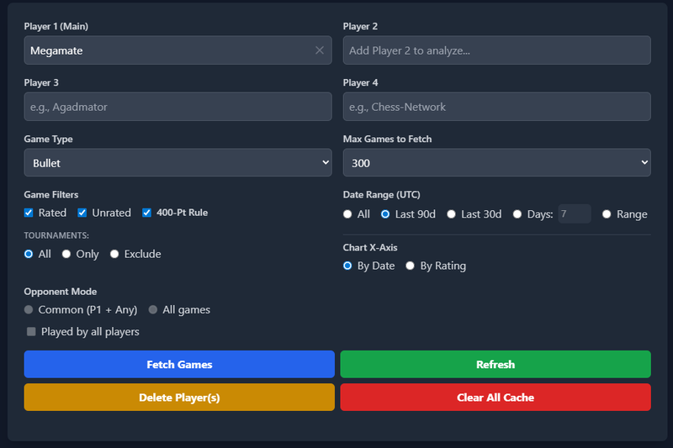Click the Player 2 input field
This screenshot has width=673, height=448.
point(496,50)
